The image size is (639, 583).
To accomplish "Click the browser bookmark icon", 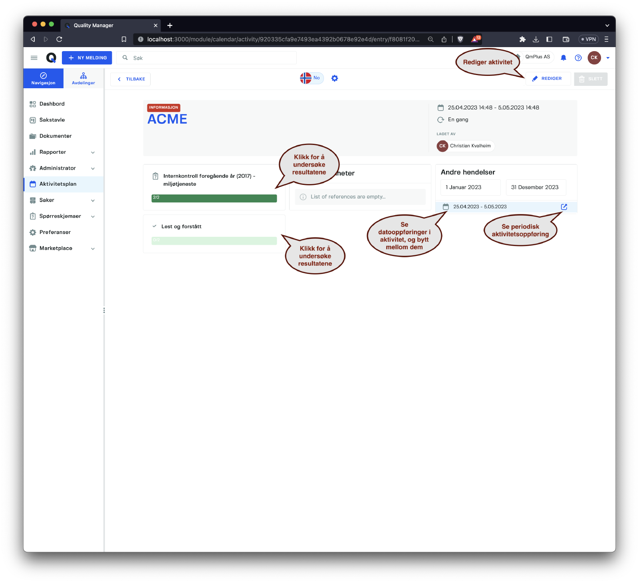I will [124, 39].
